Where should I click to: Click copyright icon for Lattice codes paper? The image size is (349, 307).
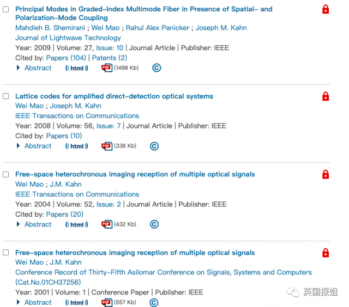(x=154, y=146)
